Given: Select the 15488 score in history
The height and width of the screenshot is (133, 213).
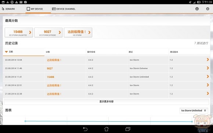Looking at the screenshot, I should pos(51,77).
